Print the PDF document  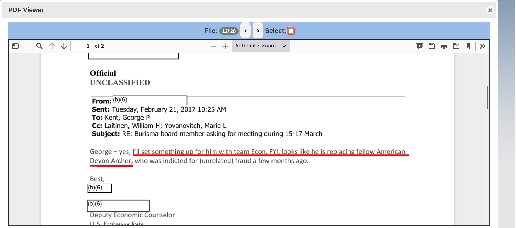[x=444, y=46]
